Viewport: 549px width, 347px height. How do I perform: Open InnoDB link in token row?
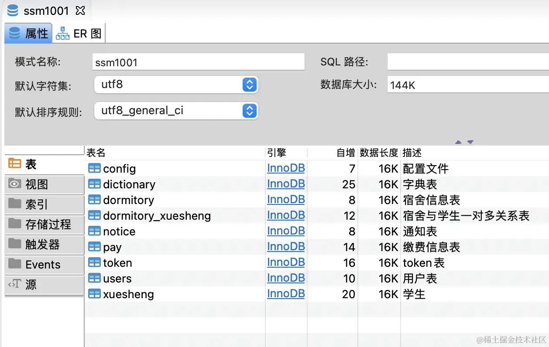click(x=286, y=263)
